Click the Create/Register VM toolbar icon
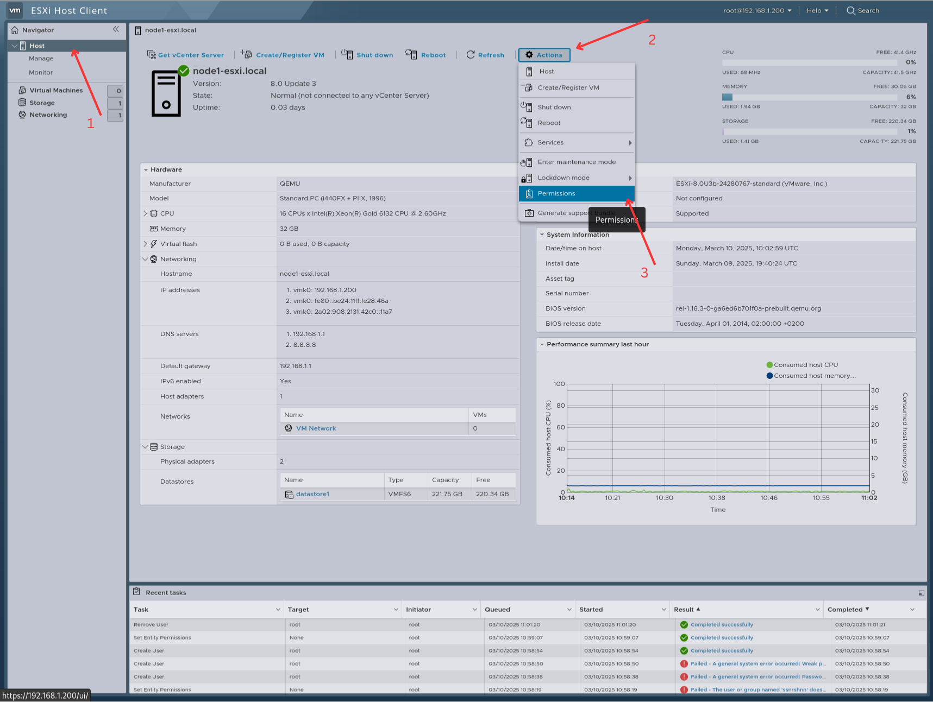The width and height of the screenshot is (933, 702). pyautogui.click(x=246, y=54)
